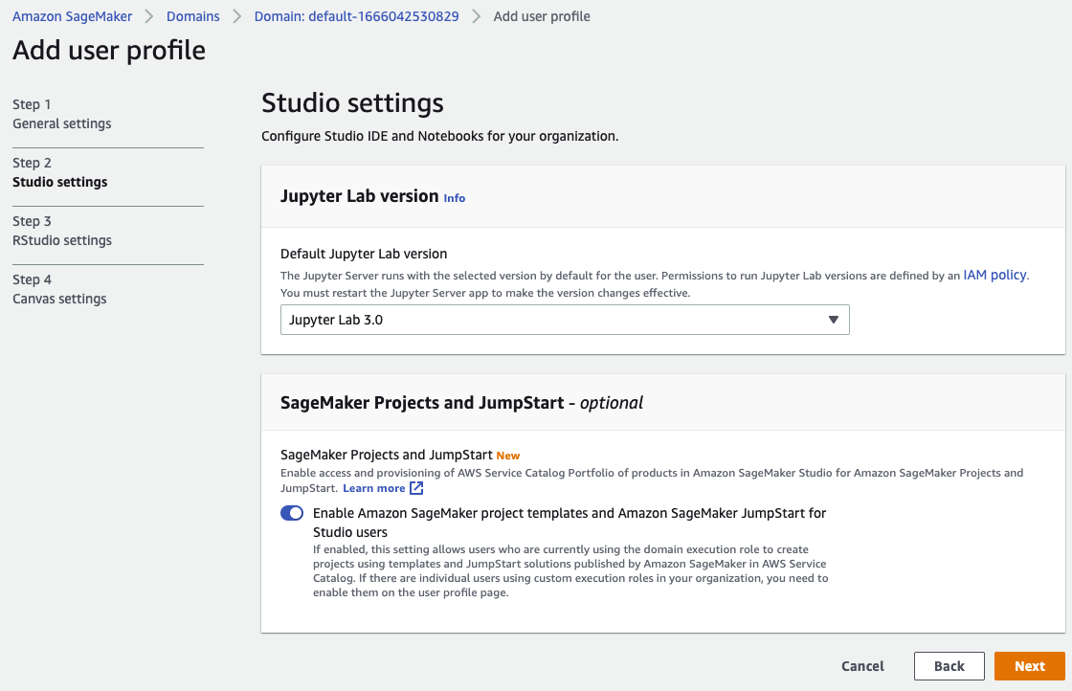The image size is (1072, 691).
Task: Open the Learn more external link icon
Action: (416, 488)
